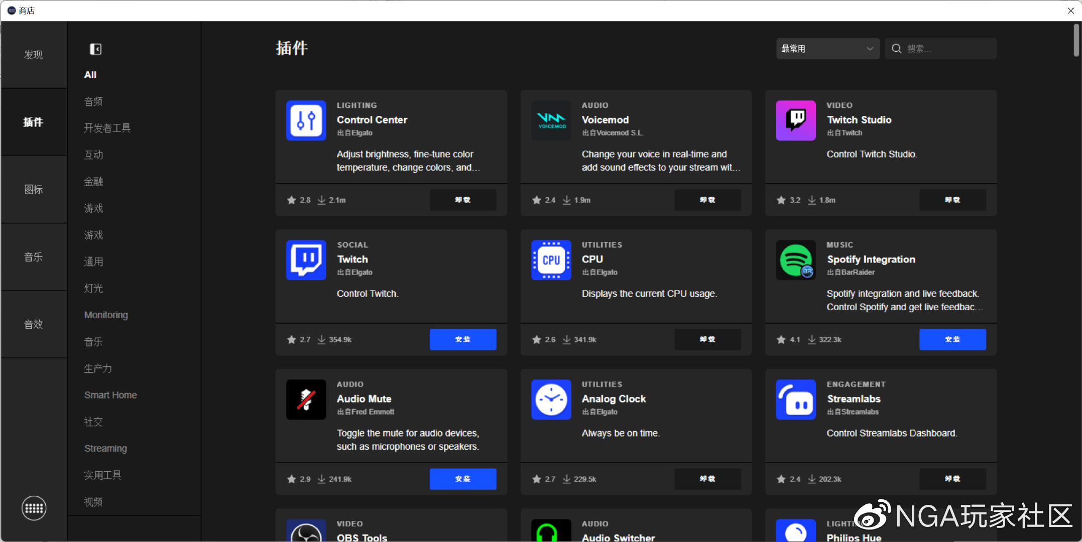The image size is (1082, 542).
Task: Install the Audio Mute plugin
Action: tap(463, 479)
